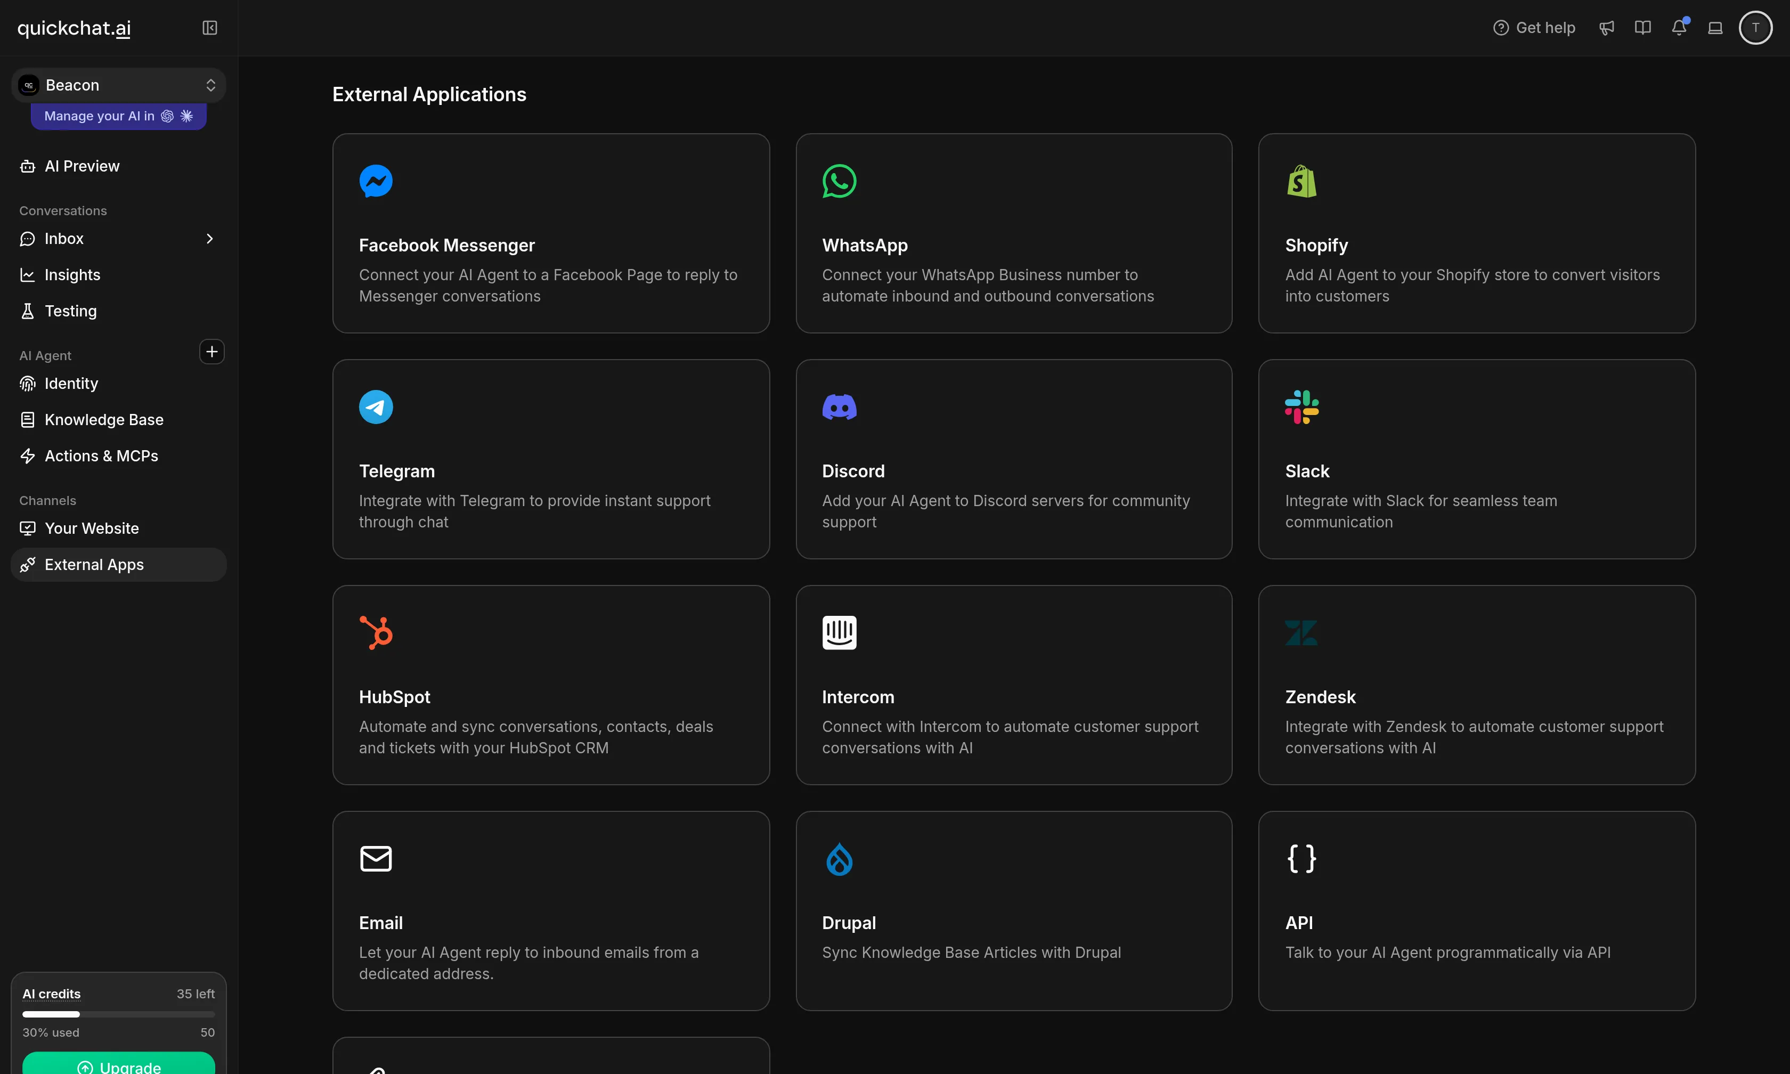Click the '35 left' credits text
The width and height of the screenshot is (1790, 1074).
[x=196, y=994]
